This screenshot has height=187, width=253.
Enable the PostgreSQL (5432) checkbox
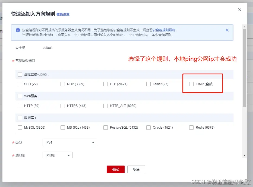106,128
